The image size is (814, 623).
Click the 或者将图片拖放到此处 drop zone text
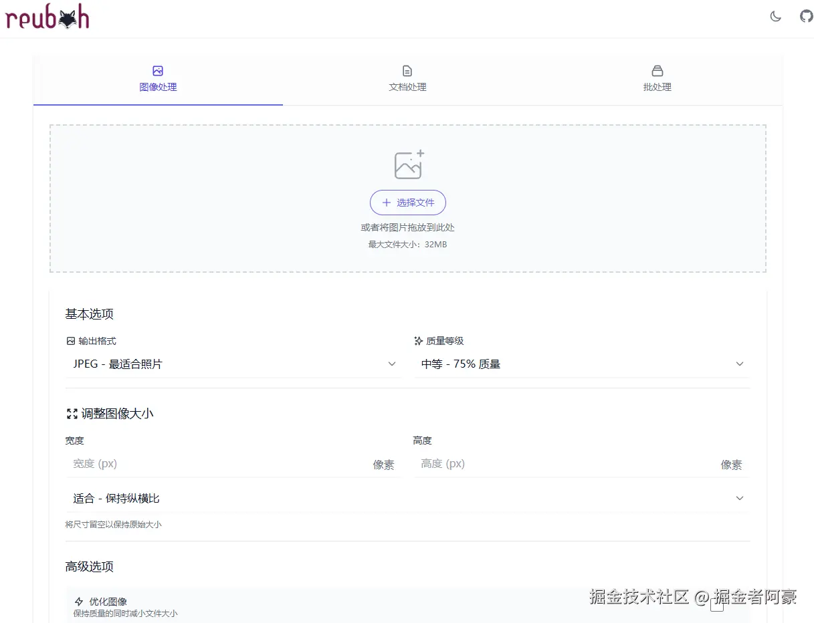[408, 227]
